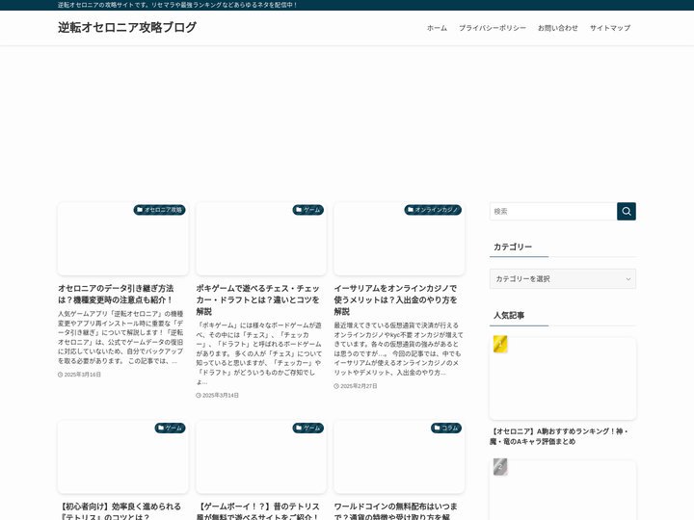
Task: Click the search magnifier button
Action: [x=627, y=211]
